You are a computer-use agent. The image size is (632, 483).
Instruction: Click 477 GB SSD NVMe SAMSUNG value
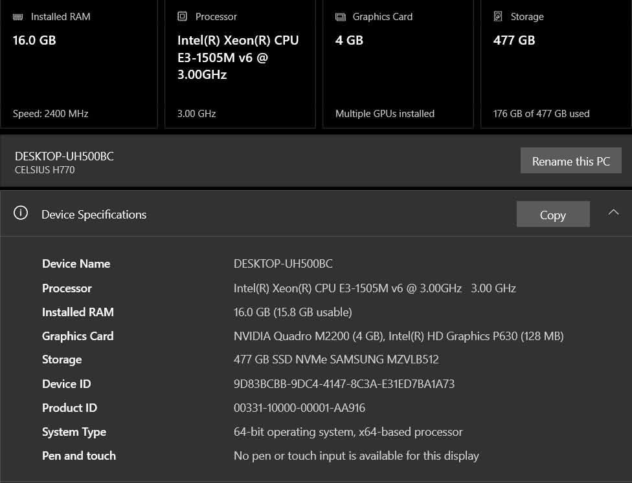pos(336,359)
